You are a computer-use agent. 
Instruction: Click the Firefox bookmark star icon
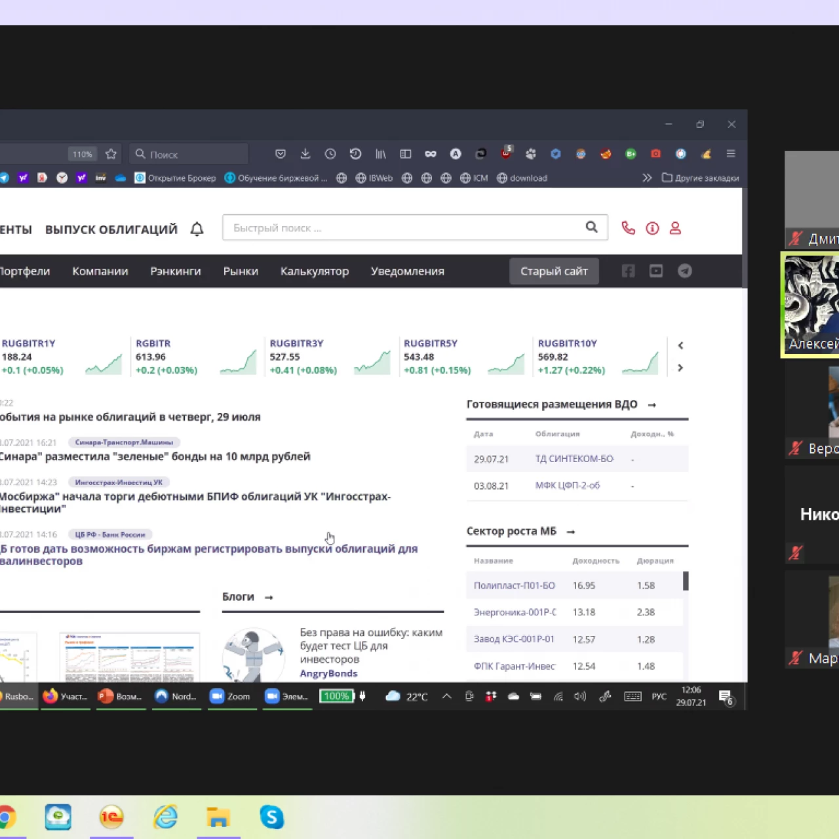click(111, 154)
